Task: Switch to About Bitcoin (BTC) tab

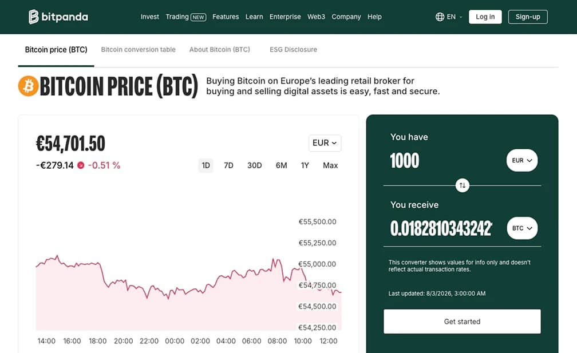Action: (x=219, y=50)
